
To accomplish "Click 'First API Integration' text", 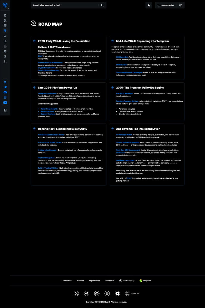I will pos(46,158).
